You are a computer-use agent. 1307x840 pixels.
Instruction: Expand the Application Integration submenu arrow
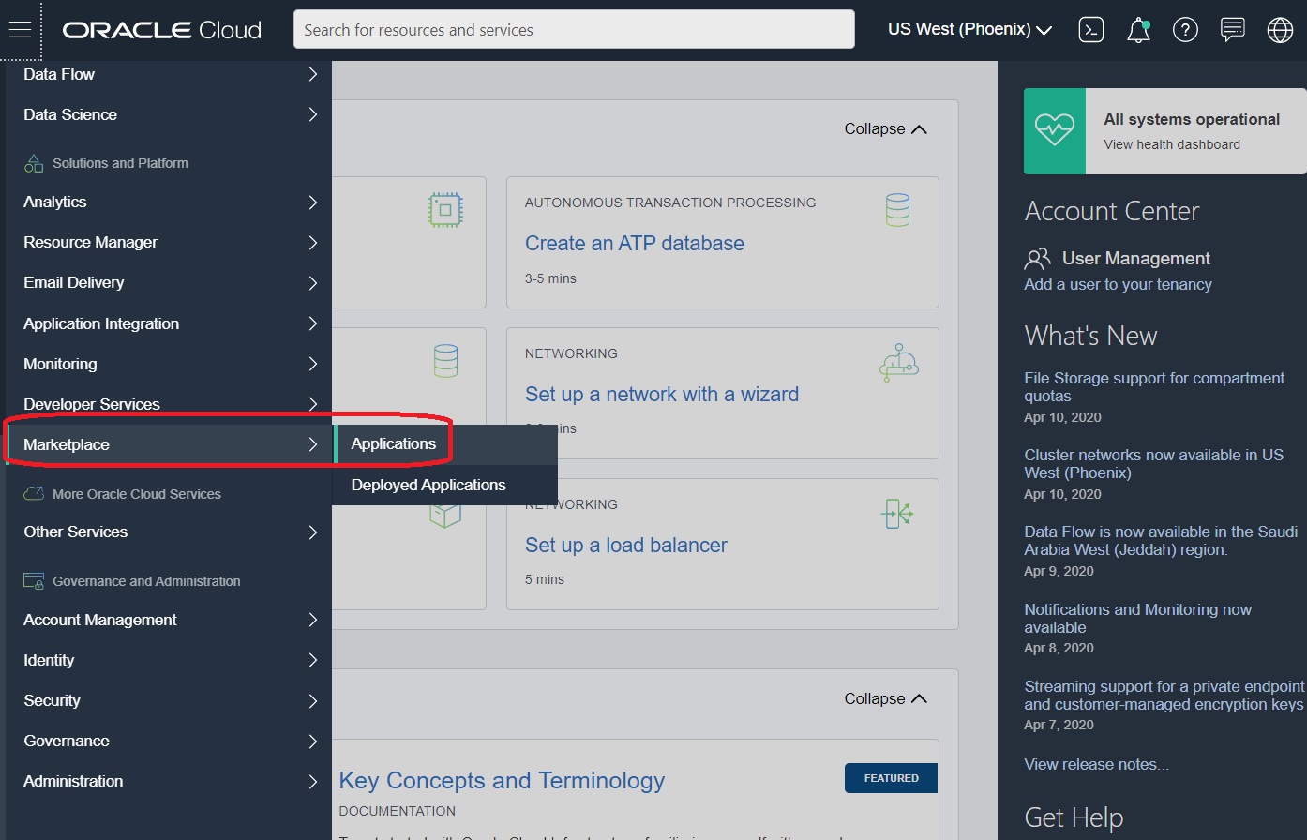point(313,323)
